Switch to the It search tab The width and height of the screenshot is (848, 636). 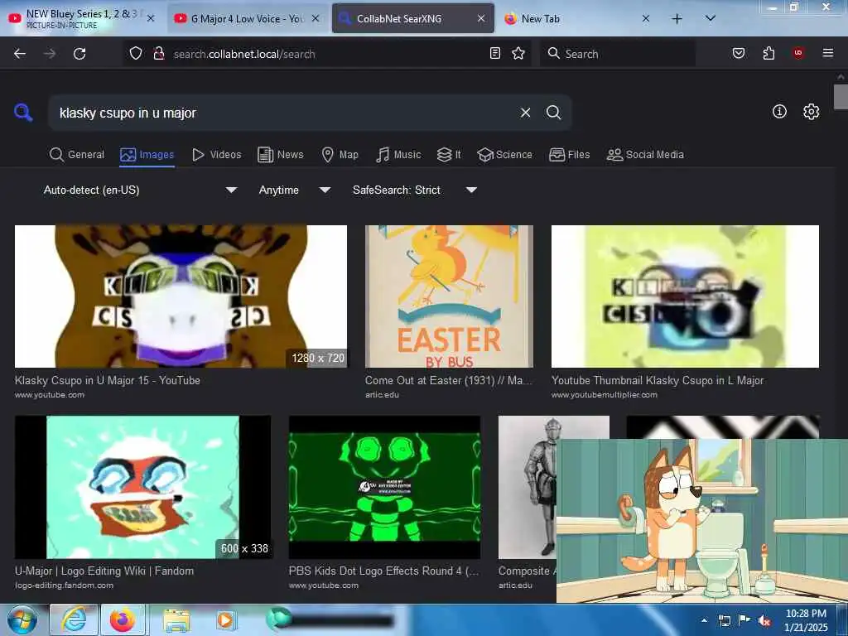pos(449,155)
